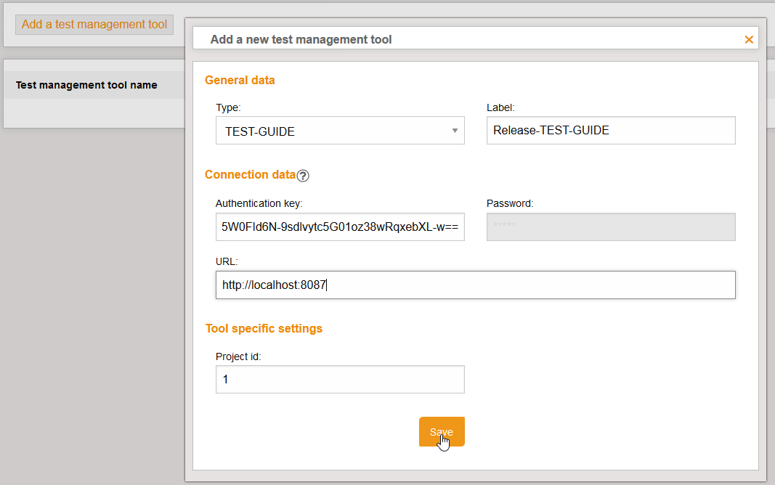Expand the test management tool type selector
The width and height of the screenshot is (775, 485).
click(x=340, y=131)
